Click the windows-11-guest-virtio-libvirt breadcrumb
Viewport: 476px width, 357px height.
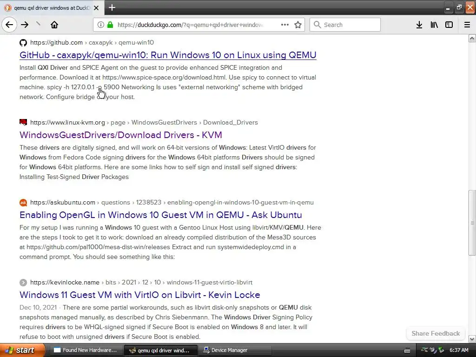pyautogui.click(x=210, y=282)
